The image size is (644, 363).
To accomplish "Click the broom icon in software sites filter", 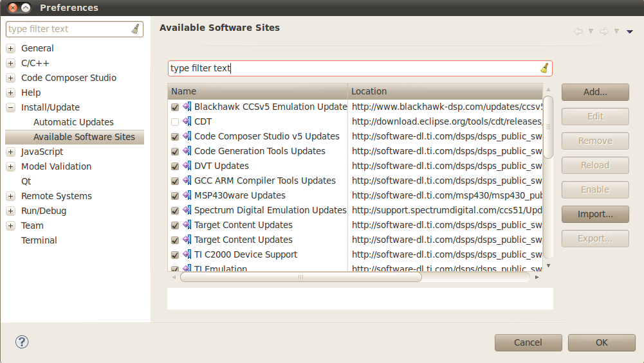I will pos(544,68).
